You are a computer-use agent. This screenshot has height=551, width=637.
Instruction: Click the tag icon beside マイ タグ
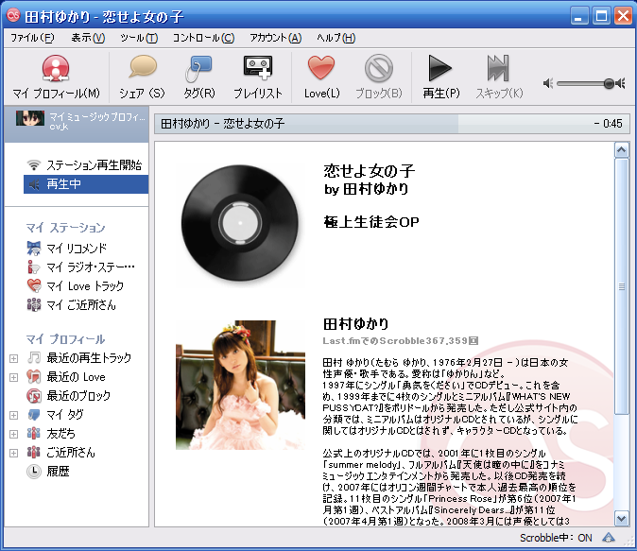tap(34, 415)
